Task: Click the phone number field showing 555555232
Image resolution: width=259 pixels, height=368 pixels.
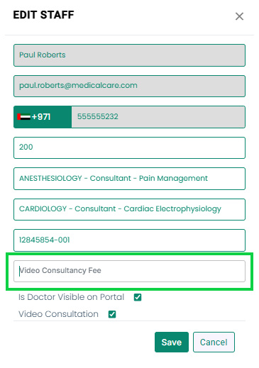Action: point(158,117)
